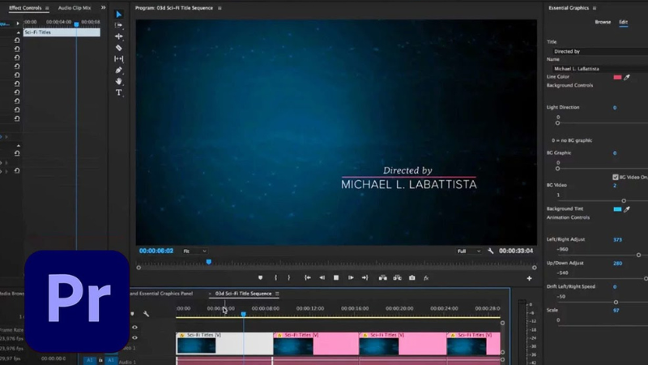Toggle upper video track eye visibility
Screen dimensions: 648x365
click(x=134, y=328)
